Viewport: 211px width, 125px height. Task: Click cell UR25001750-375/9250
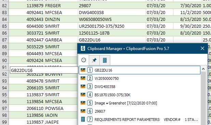(112, 26)
